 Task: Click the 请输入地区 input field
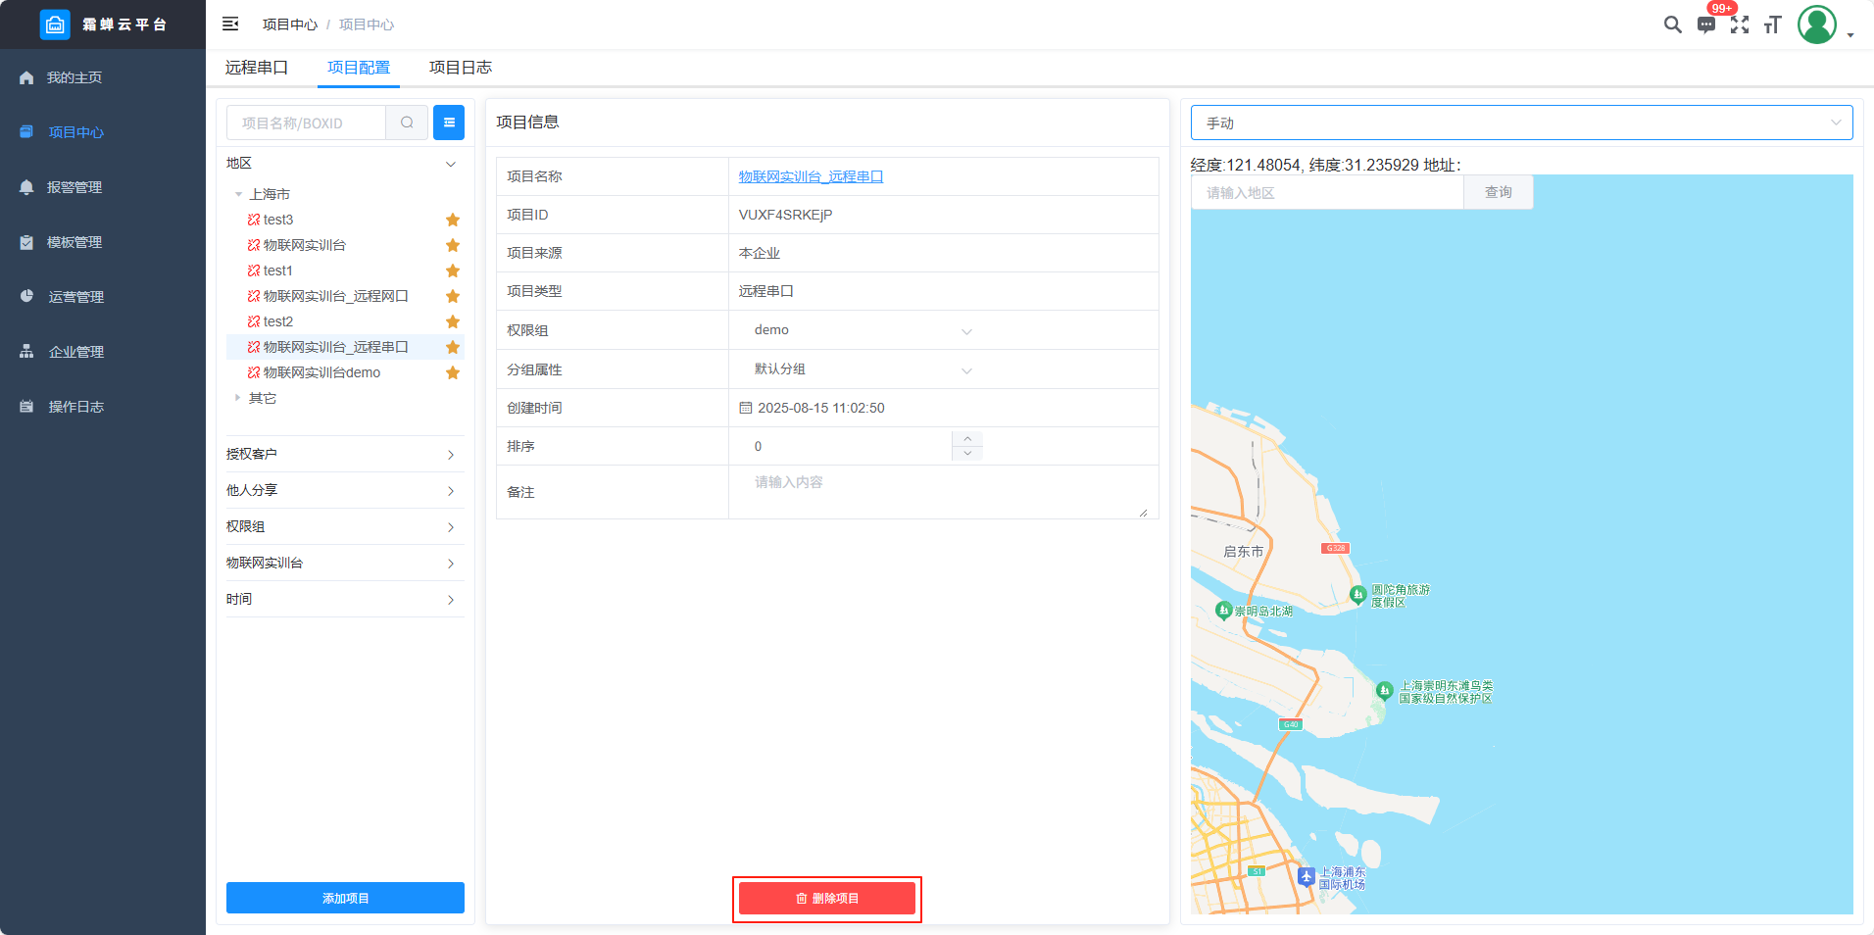click(1327, 193)
